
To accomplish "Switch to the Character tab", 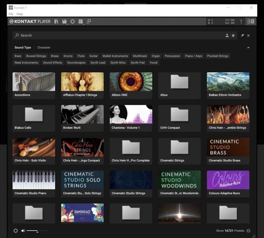I will (x=44, y=48).
